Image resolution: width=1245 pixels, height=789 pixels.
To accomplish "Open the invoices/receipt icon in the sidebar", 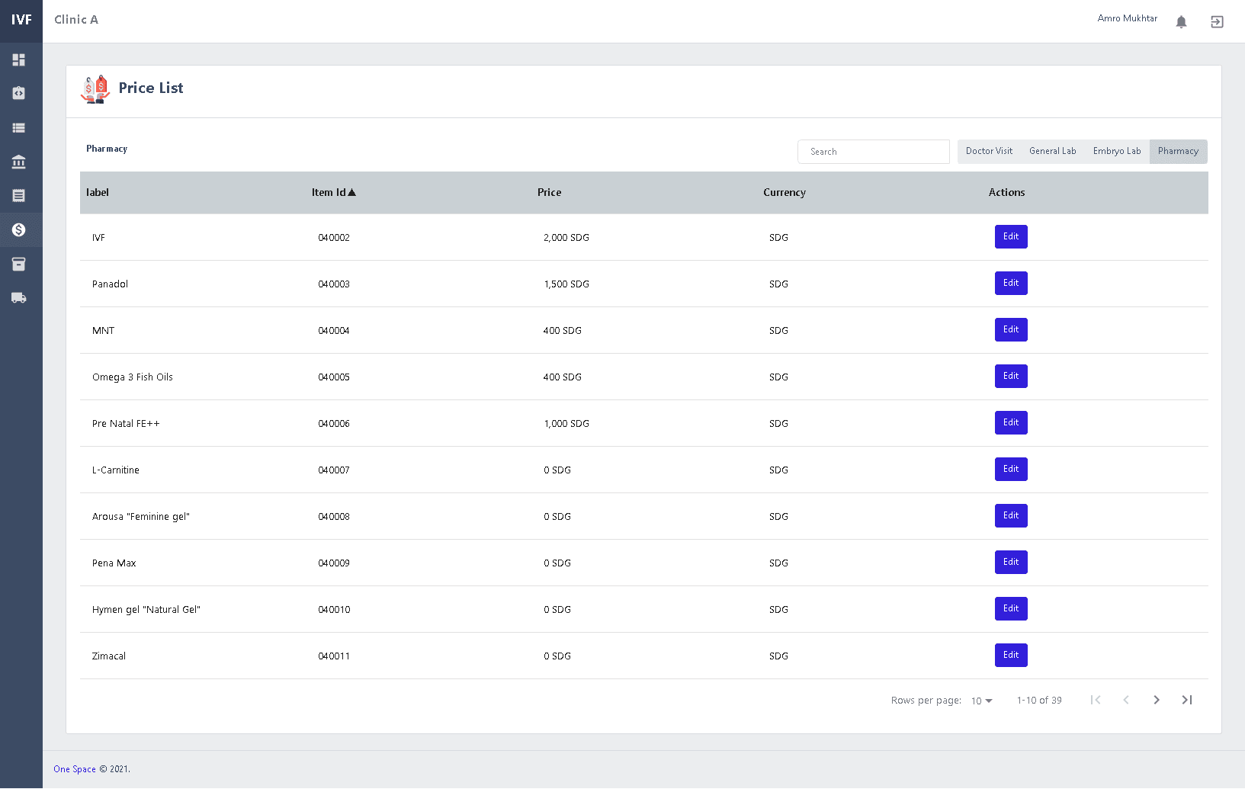I will (19, 195).
